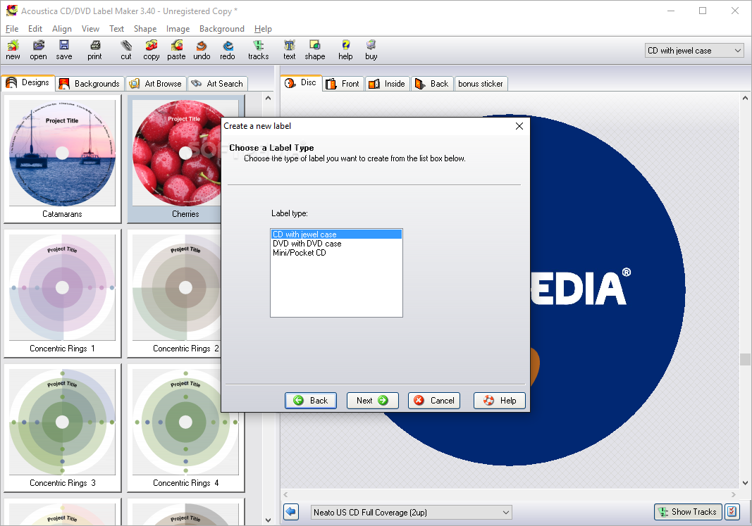The height and width of the screenshot is (526, 752).
Task: Click the Back button in dialog
Action: [x=311, y=401]
